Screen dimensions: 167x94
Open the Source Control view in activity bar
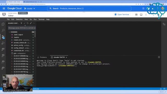(x=3, y=37)
